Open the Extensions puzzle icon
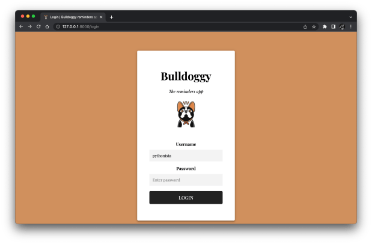This screenshot has width=372, height=244. click(x=325, y=26)
